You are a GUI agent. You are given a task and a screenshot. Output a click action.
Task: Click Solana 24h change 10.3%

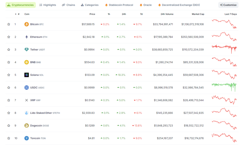(121, 75)
